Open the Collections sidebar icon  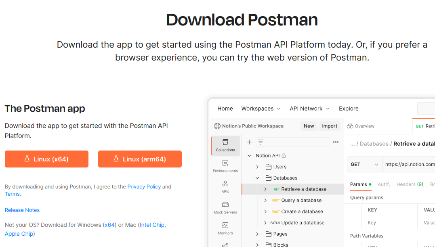[225, 145]
